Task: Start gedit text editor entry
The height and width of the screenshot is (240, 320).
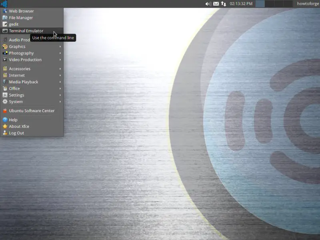Action: point(32,24)
